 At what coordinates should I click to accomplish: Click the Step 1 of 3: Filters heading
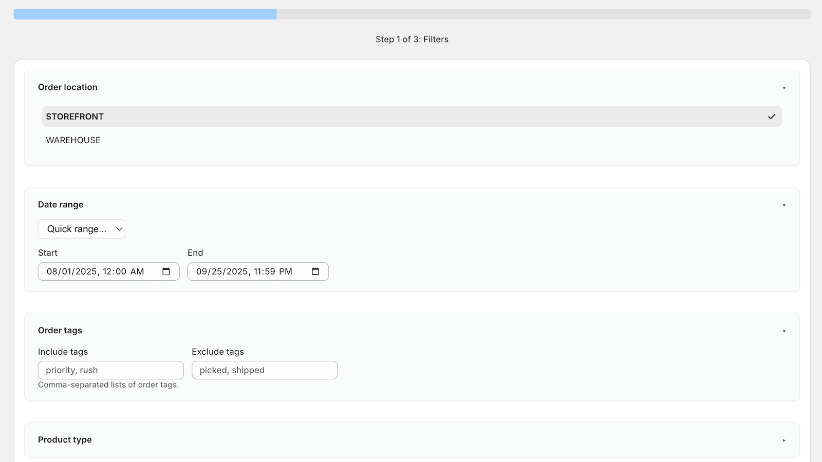[412, 39]
